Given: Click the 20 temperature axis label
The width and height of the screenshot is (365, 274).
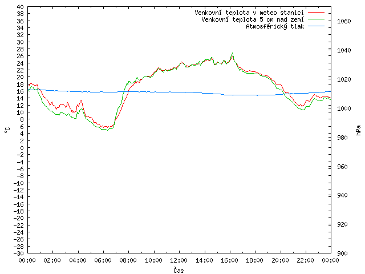Looking at the screenshot, I should tap(21, 78).
